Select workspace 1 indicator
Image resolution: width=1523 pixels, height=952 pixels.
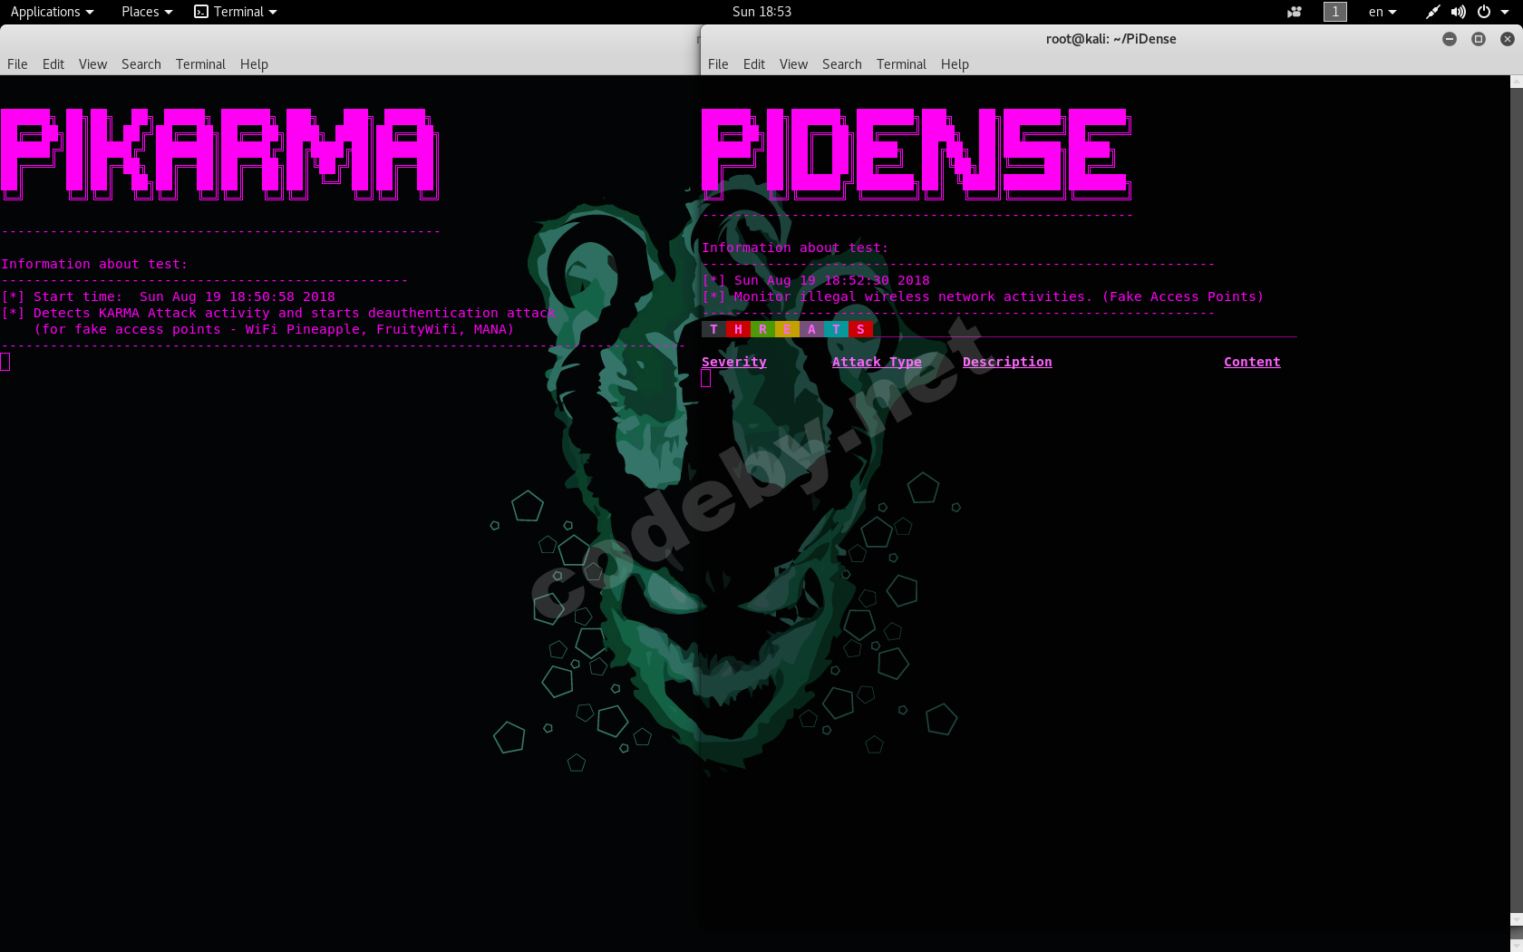pyautogui.click(x=1335, y=12)
